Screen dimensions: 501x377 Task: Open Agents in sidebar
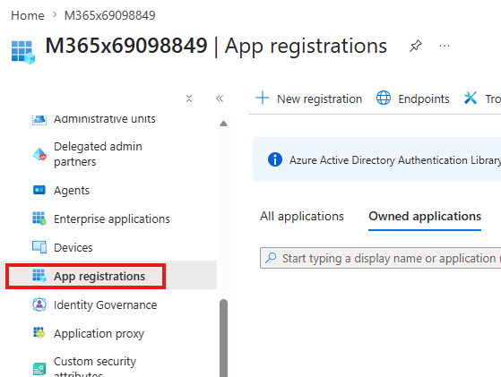tap(72, 190)
